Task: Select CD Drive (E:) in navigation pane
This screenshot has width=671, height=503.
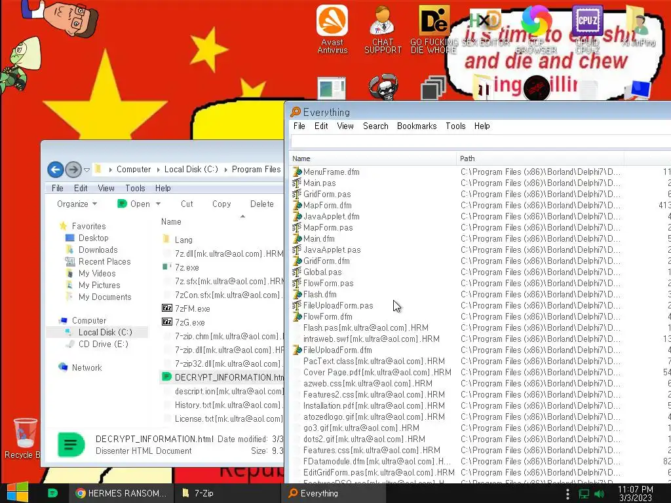Action: click(103, 344)
